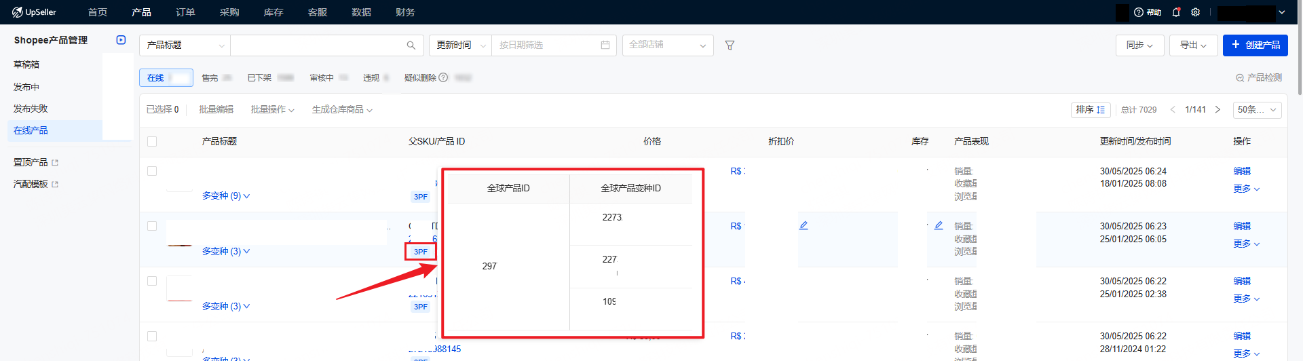This screenshot has width=1303, height=361.
Task: Open 更多 menu in 06:24 row
Action: click(x=1246, y=189)
